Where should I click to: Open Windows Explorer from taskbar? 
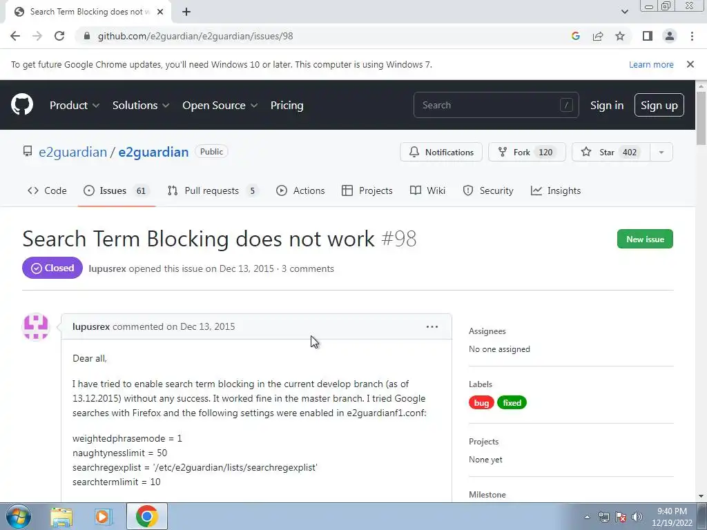(61, 516)
